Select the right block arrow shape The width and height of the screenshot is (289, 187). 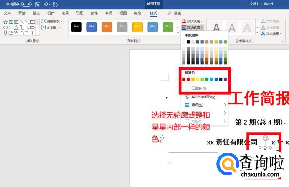tap(33, 27)
